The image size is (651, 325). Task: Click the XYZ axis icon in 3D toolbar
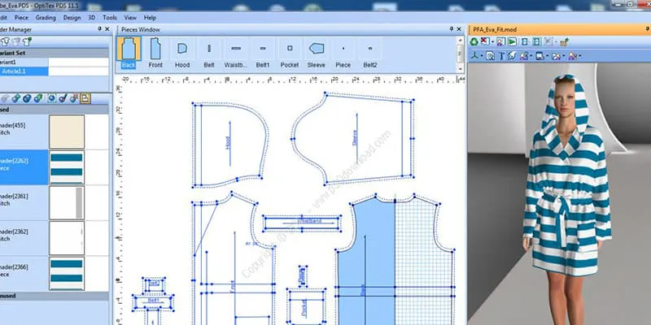(x=473, y=56)
